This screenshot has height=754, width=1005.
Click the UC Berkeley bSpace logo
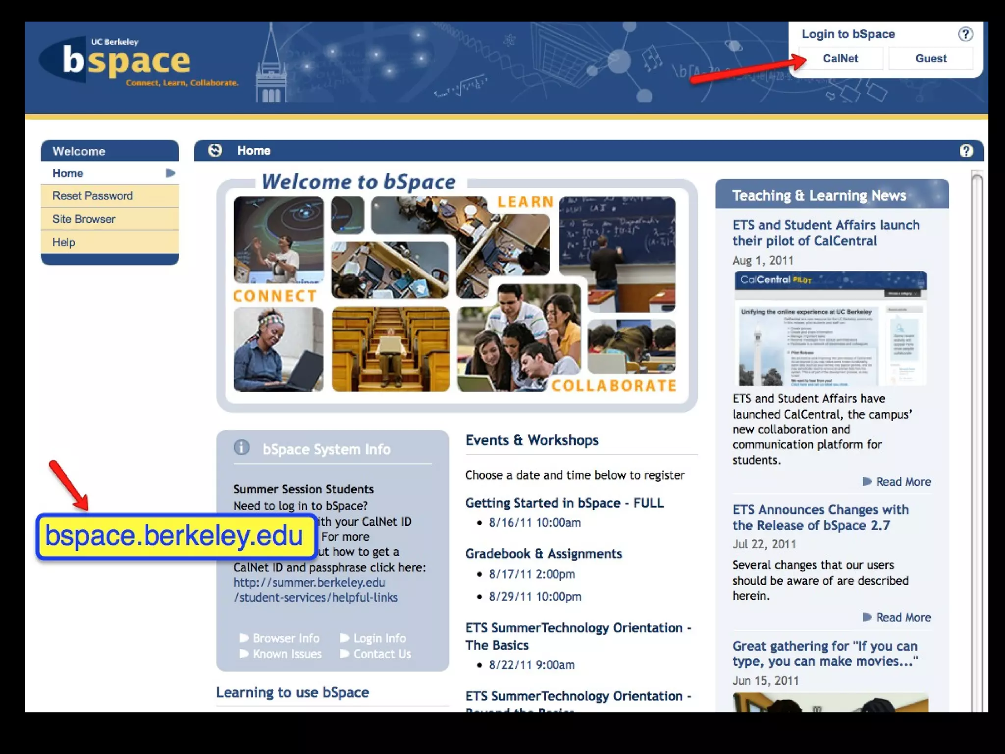128,61
